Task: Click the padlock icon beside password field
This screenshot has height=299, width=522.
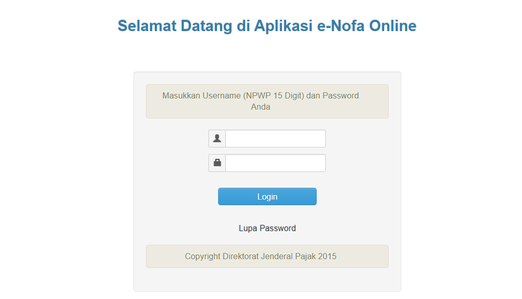Action: (x=217, y=163)
